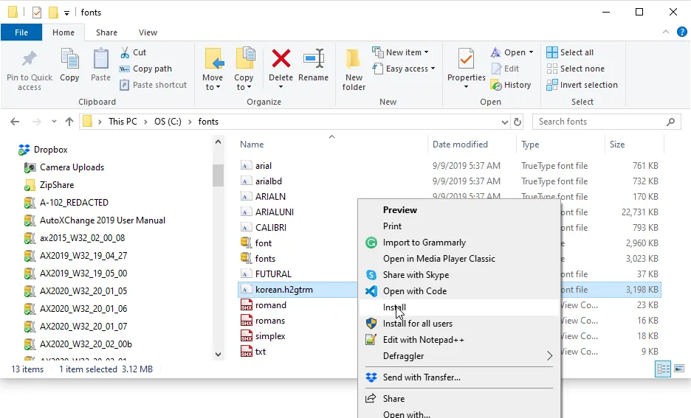Sort by Size column header
The height and width of the screenshot is (418, 691).
pos(617,144)
